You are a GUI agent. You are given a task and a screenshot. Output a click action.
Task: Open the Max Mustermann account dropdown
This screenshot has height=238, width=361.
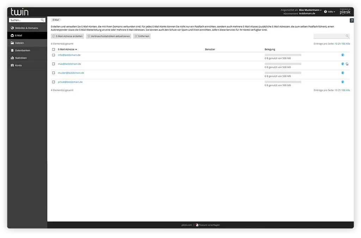(310, 10)
